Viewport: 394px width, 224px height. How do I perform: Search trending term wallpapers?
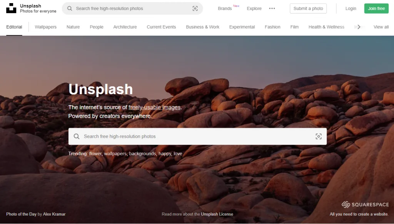click(x=115, y=154)
